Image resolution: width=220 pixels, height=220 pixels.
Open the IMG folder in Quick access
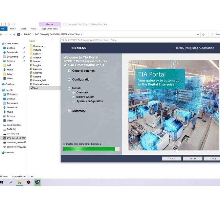7,65
